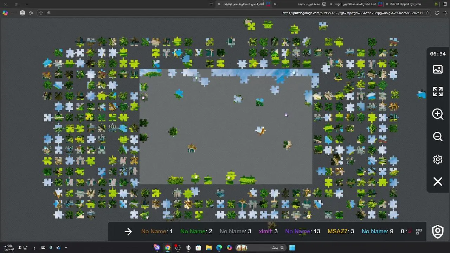Select purple 'No Name: 13' player
This screenshot has height=253, width=450.
tap(303, 232)
